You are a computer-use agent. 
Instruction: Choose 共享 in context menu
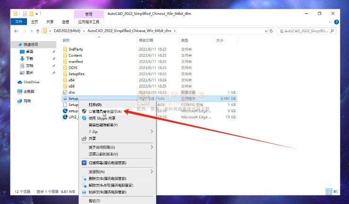pyautogui.click(x=92, y=138)
